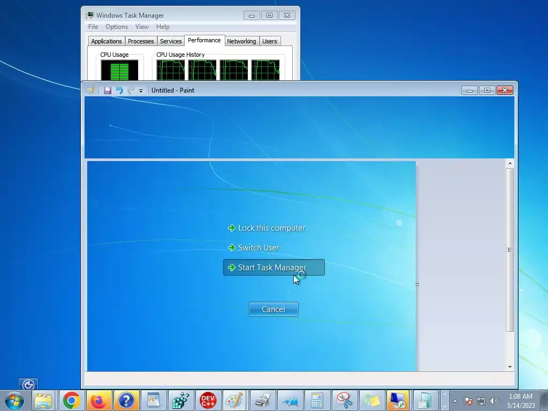548x411 pixels.
Task: Close the Untitled - Paint window
Action: tap(505, 90)
